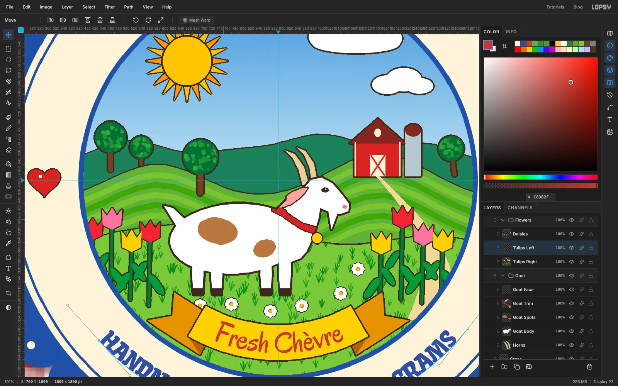Select the Paint Bucket tool
This screenshot has height=386, width=618.
point(8,164)
